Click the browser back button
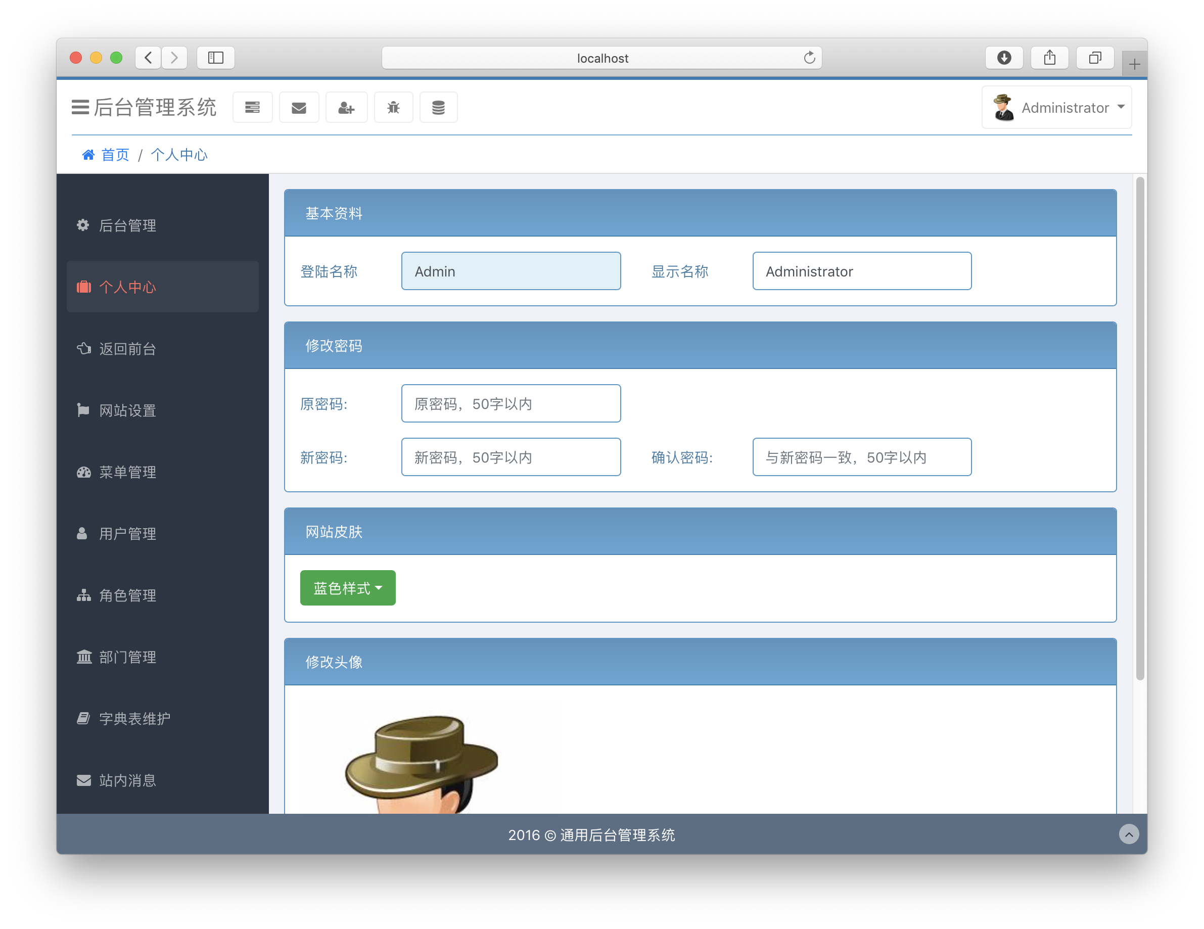 tap(148, 57)
